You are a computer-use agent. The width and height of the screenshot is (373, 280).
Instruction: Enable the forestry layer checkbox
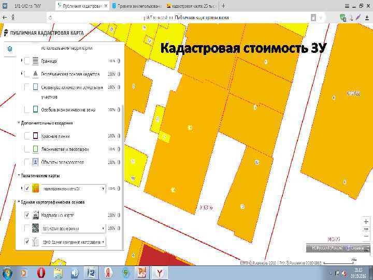27,149
